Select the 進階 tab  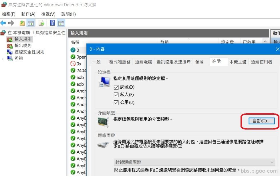coord(219,61)
